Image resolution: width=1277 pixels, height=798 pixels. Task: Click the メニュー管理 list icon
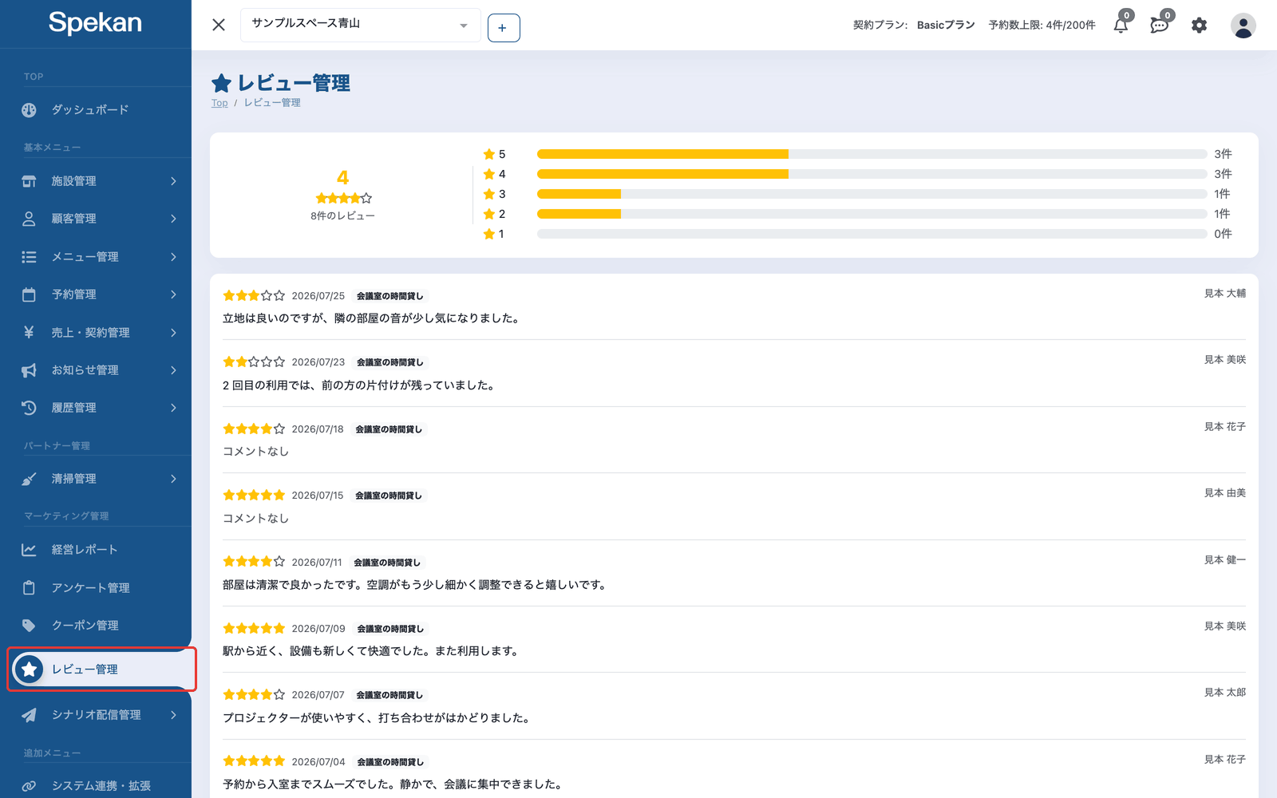29,257
